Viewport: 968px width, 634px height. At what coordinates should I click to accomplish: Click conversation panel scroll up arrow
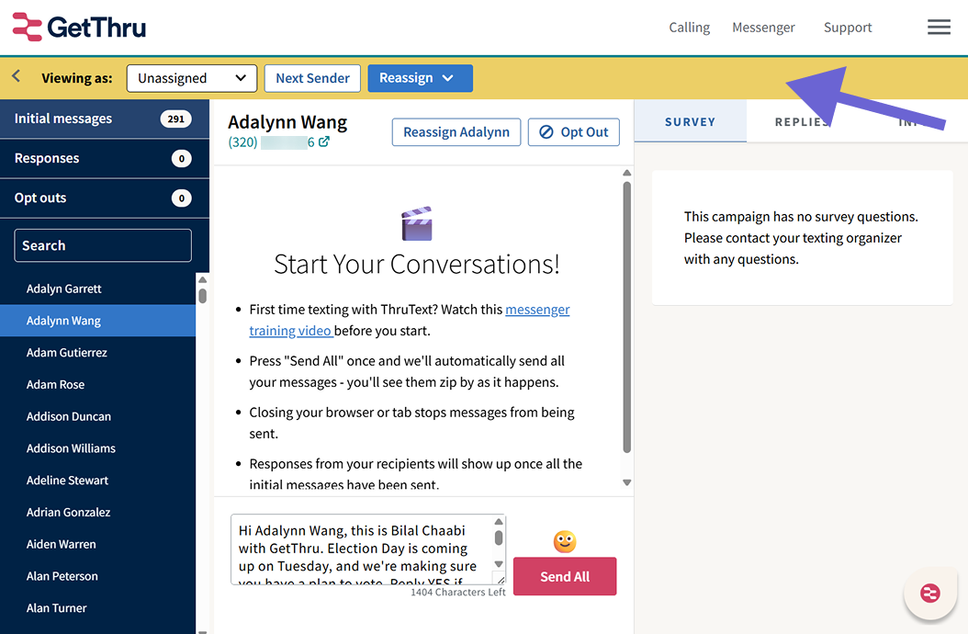[x=626, y=173]
